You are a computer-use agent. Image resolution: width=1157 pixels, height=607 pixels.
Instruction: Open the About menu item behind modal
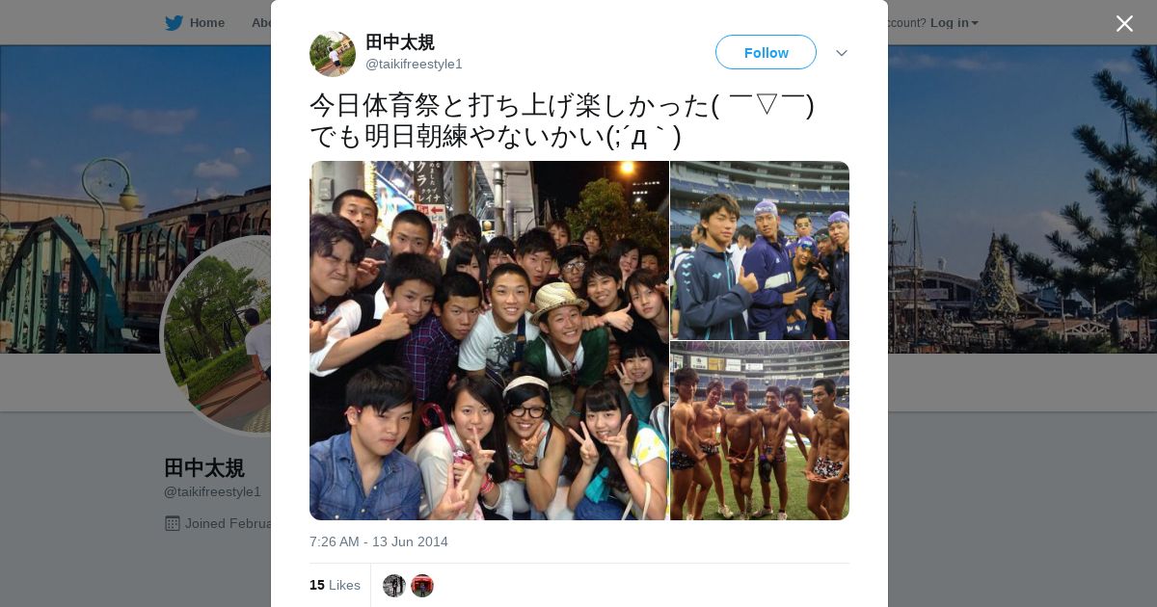tap(260, 22)
